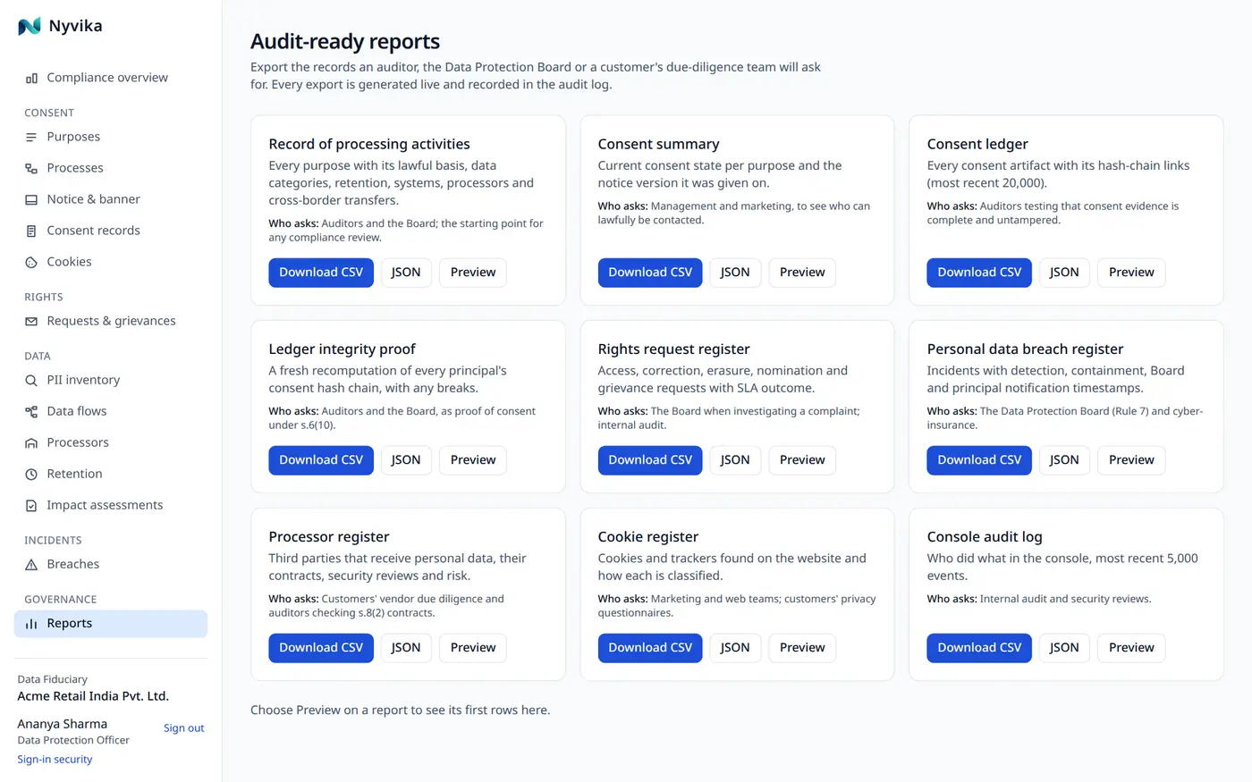Preview Personal data breach register
The width and height of the screenshot is (1252, 782).
[1131, 460]
